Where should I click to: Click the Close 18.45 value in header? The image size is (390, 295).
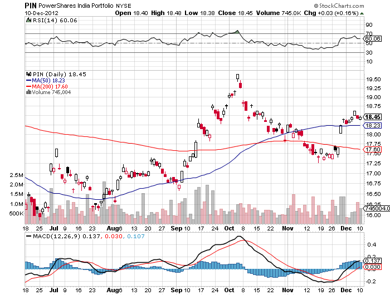[235, 13]
